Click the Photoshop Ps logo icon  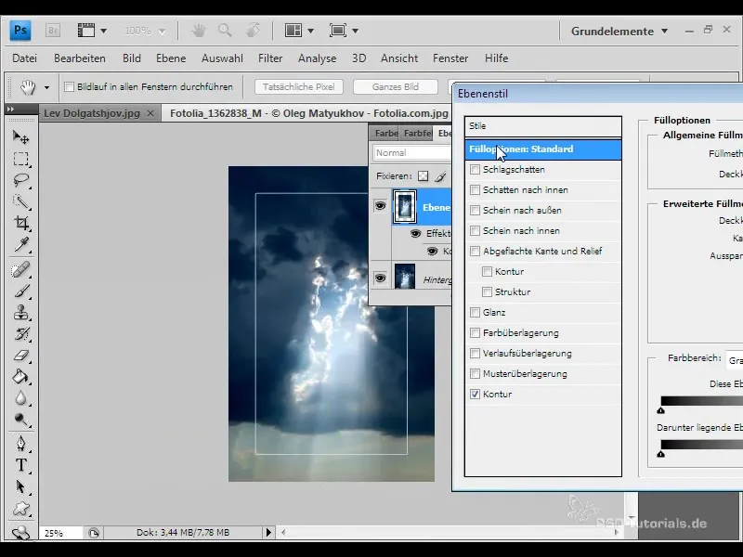coord(20,31)
